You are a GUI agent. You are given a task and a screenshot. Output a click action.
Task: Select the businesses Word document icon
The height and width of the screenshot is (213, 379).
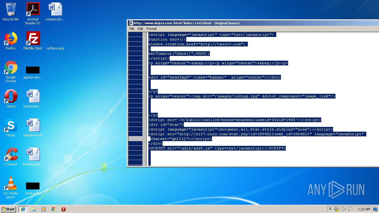point(33,99)
